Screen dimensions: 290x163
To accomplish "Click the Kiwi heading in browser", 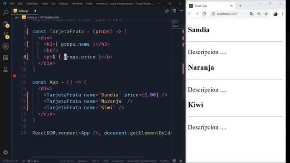I will 195,105.
